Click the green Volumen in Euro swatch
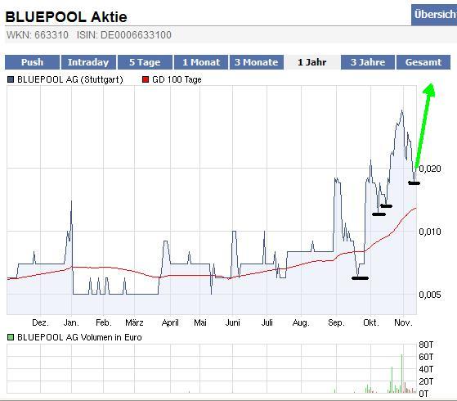The image size is (457, 401). [11, 337]
